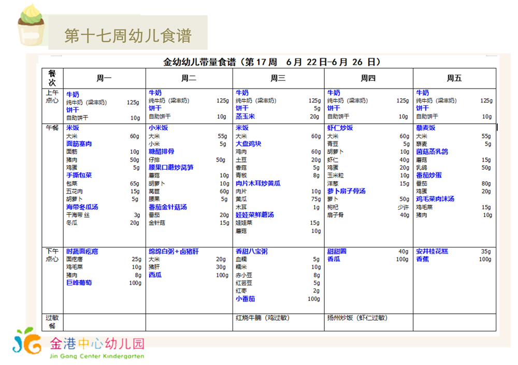This screenshot has width=518, height=365.
Task: Click the fruit name 香蕉
Action: click(422, 259)
